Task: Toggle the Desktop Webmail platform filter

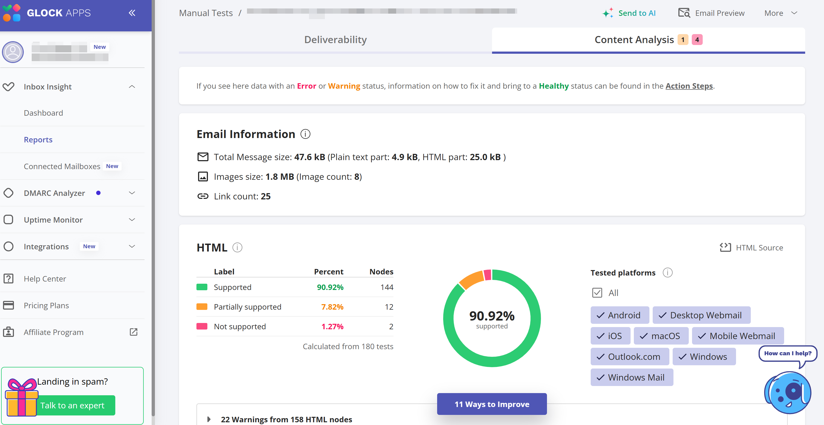Action: coord(701,315)
